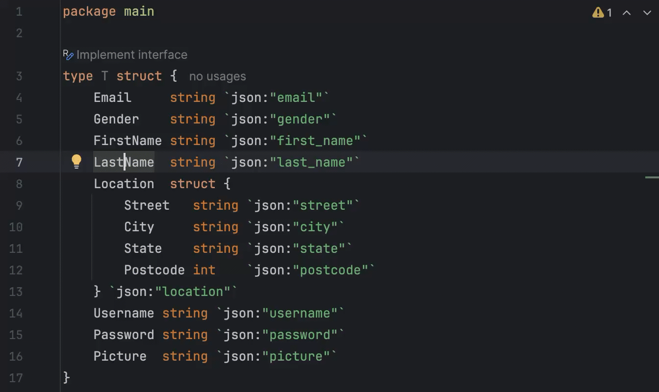The height and width of the screenshot is (392, 659).
Task: Click line number 8 in the gutter
Action: click(19, 184)
